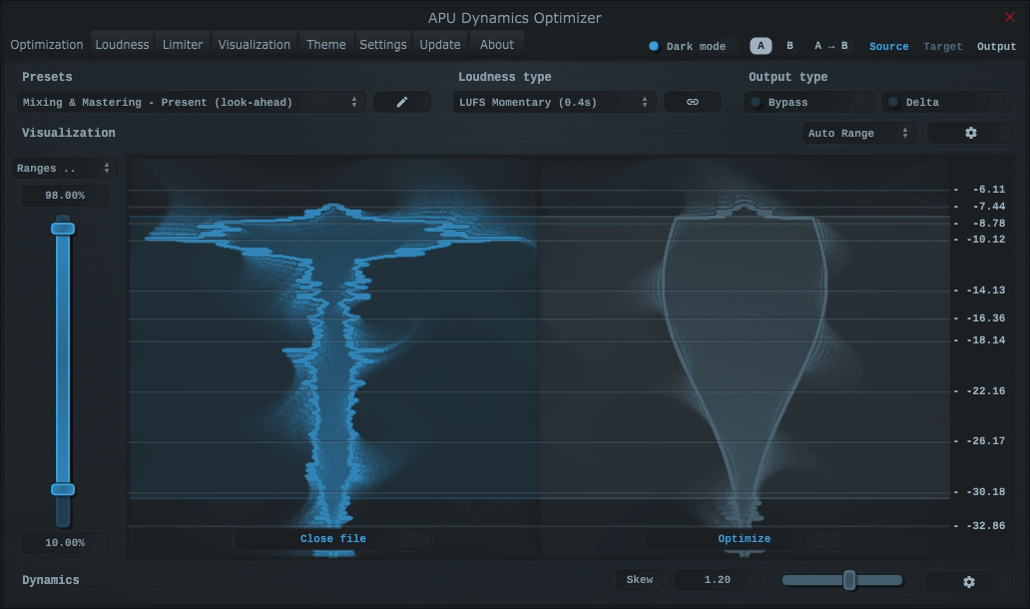Screen dimensions: 1030x609
Task: Click the 10.00% lower range field
Action: (64, 543)
